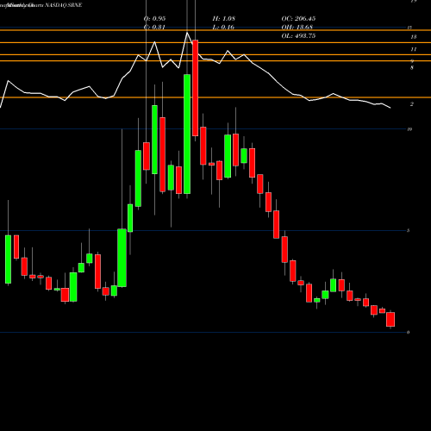Click the indicator axis label 8
The width and height of the screenshot is (431, 431).
click(412, 68)
